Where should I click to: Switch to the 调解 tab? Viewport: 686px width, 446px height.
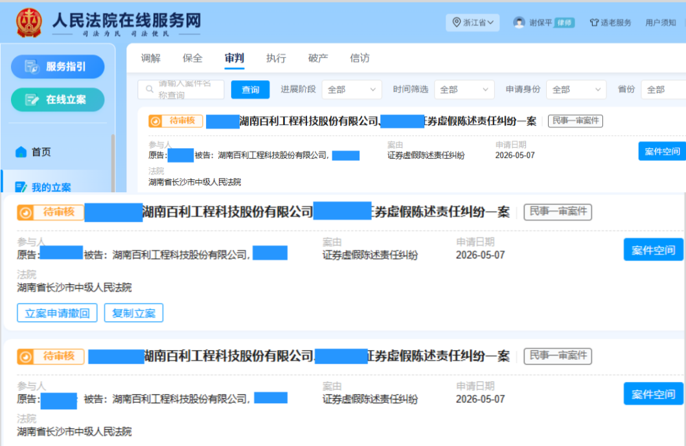150,58
